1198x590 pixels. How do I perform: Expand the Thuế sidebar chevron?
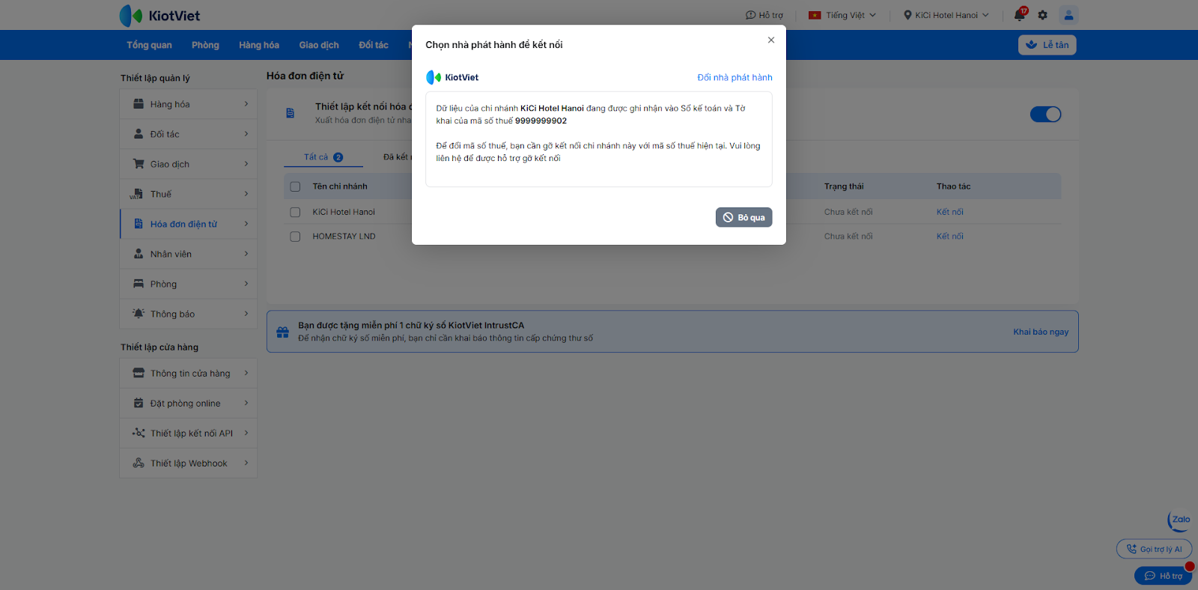246,194
